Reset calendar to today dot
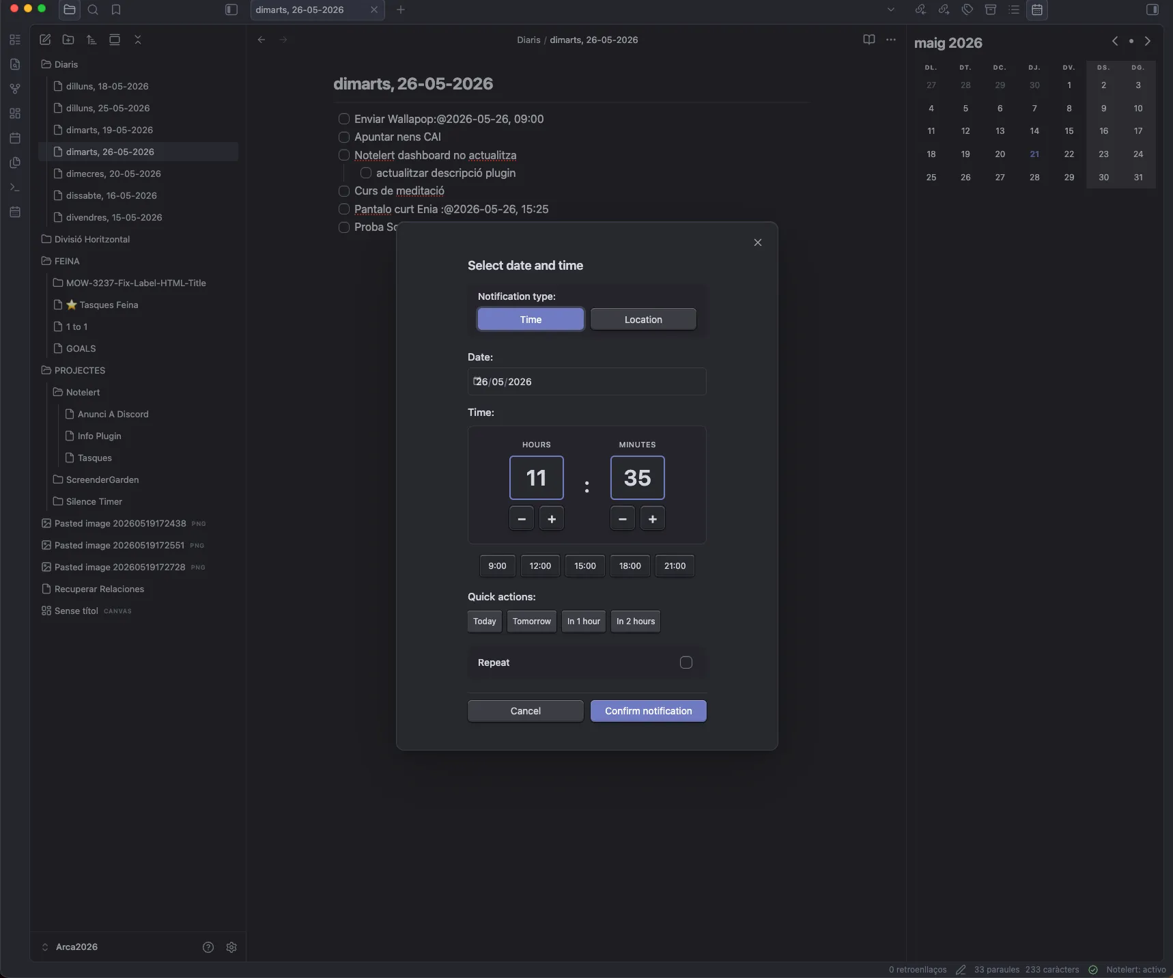Viewport: 1173px width, 978px height. coord(1131,41)
